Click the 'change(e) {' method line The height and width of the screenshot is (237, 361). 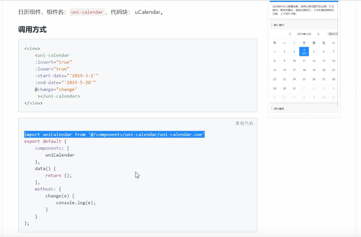tap(60, 196)
